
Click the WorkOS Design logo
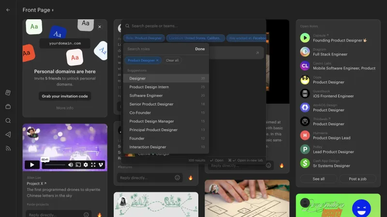pos(305,108)
